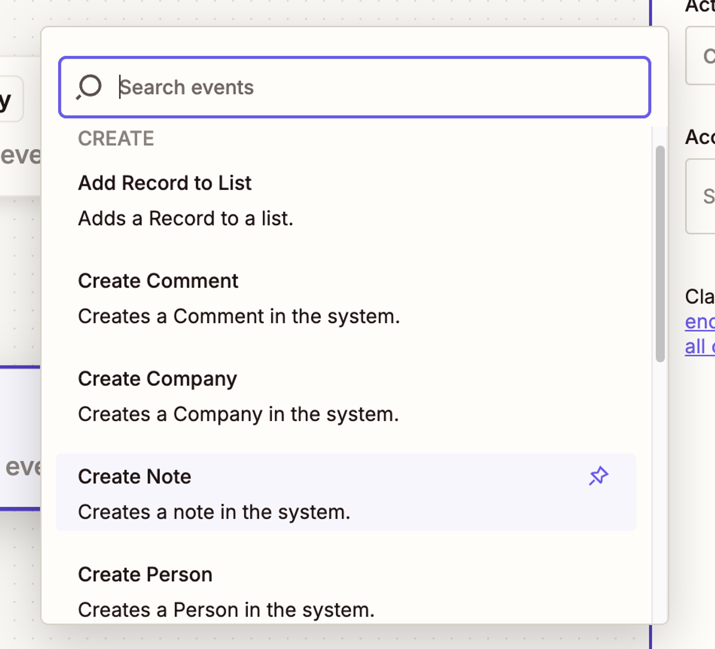
Task: Click the magnifier icon in search box
Action: (89, 87)
